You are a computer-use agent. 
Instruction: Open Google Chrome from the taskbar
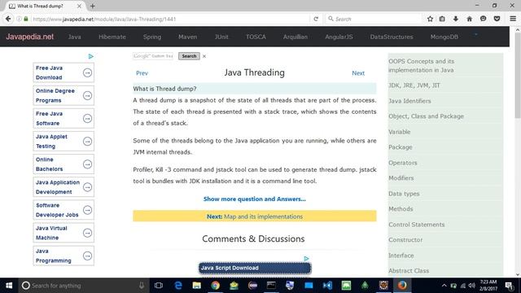tap(215, 286)
